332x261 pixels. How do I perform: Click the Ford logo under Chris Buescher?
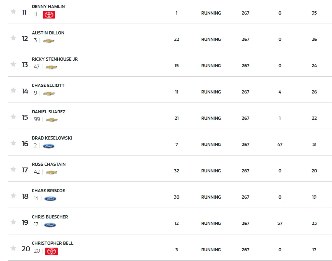point(50,225)
